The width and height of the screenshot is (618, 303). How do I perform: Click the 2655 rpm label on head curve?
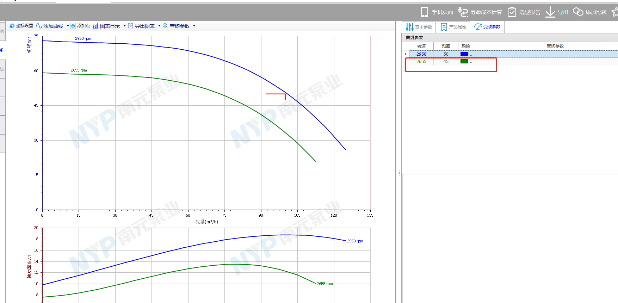click(79, 70)
